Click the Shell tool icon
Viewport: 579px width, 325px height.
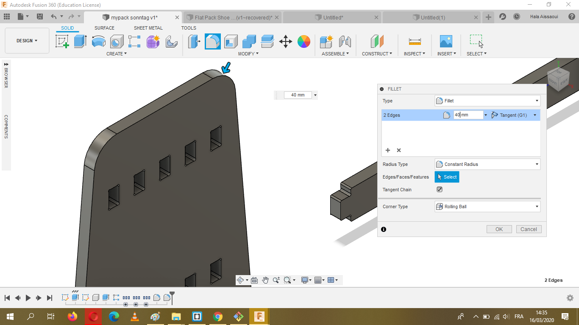coord(231,41)
